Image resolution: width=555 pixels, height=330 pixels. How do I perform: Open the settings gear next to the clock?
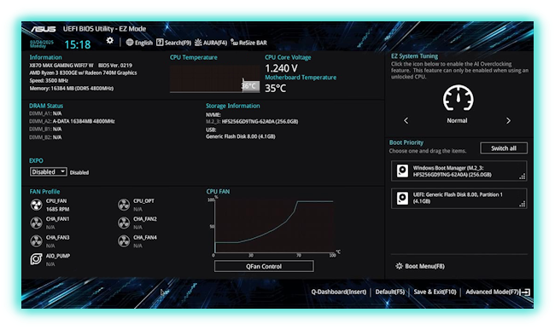(110, 40)
